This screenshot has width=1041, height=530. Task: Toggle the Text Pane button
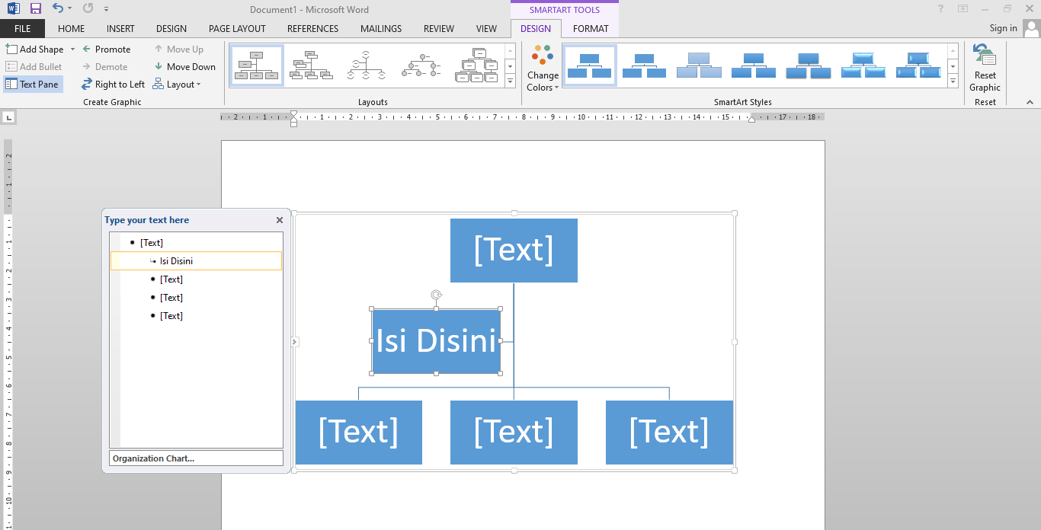point(33,85)
